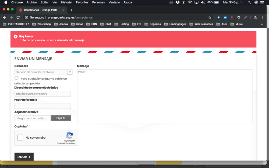Click the reCAPTCHA Privacidad link

tap(61, 143)
